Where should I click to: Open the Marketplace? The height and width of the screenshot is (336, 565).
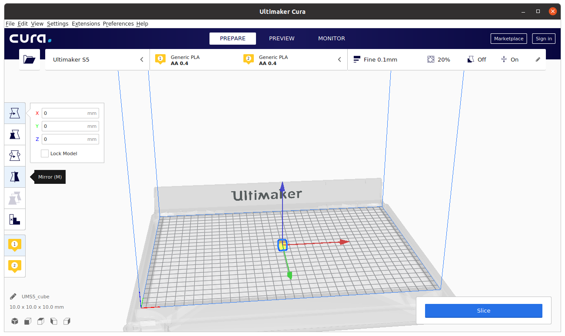[509, 39]
